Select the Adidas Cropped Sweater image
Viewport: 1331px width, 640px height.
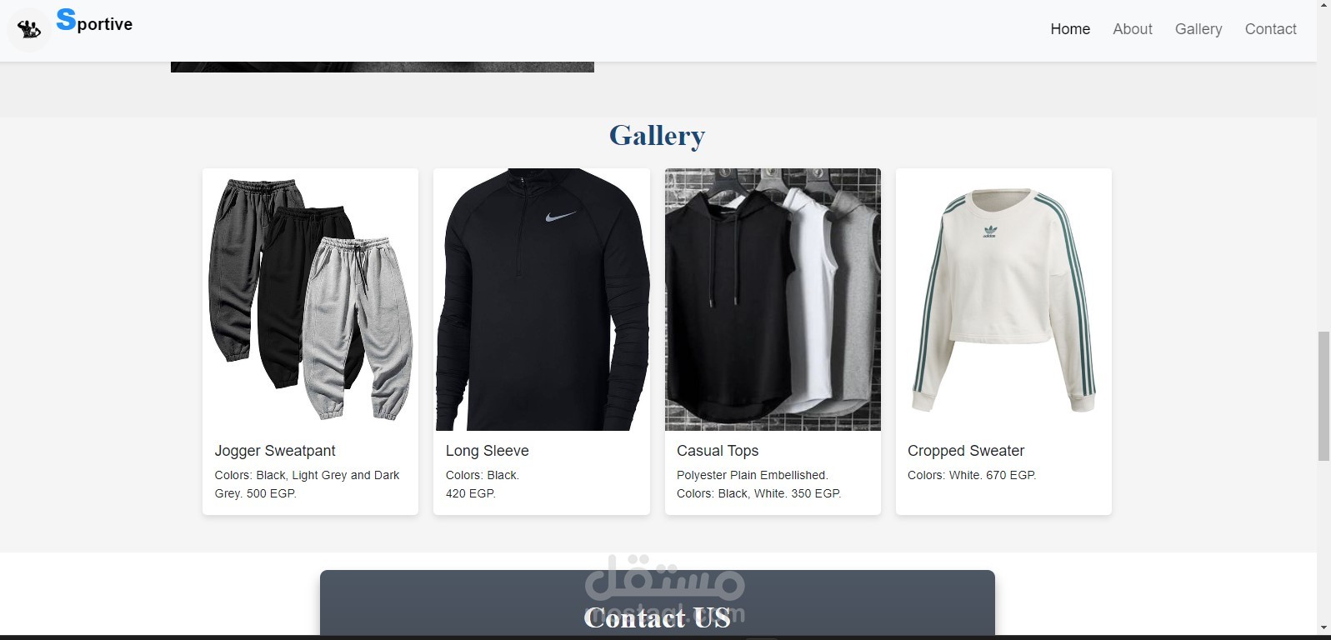[x=1003, y=300]
